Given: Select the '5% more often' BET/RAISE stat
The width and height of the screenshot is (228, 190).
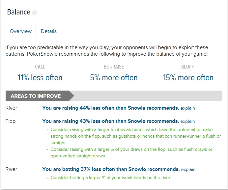Looking at the screenshot, I should coord(114,78).
